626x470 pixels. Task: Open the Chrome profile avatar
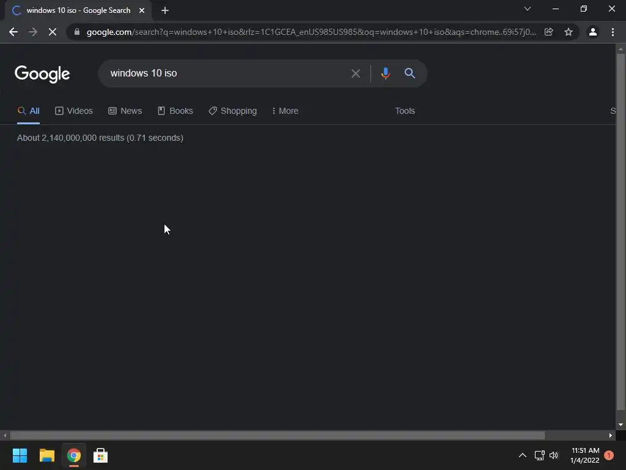coord(593,32)
